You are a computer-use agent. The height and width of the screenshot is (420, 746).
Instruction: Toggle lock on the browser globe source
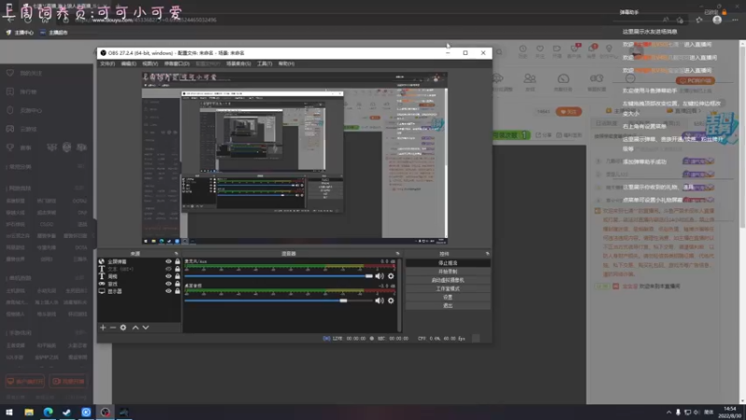pos(177,261)
